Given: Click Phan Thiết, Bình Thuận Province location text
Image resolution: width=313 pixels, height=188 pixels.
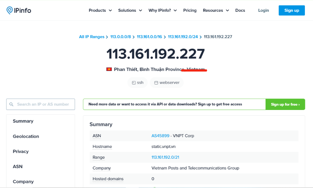Looking at the screenshot, I should pyautogui.click(x=149, y=69).
